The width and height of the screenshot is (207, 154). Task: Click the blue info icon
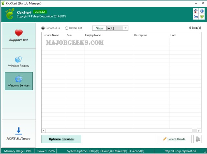(x=202, y=11)
